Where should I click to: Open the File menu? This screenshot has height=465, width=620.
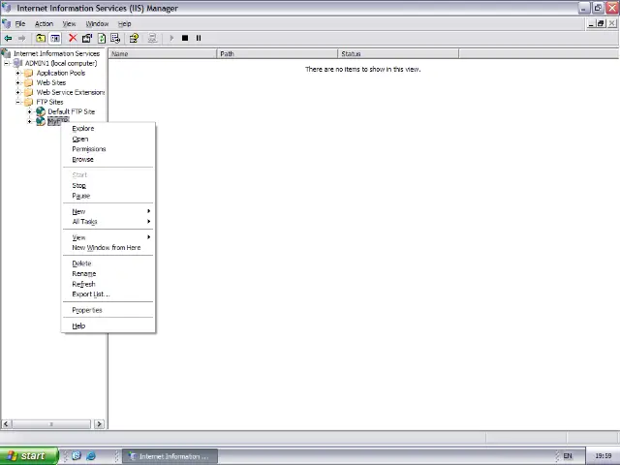tap(20, 23)
